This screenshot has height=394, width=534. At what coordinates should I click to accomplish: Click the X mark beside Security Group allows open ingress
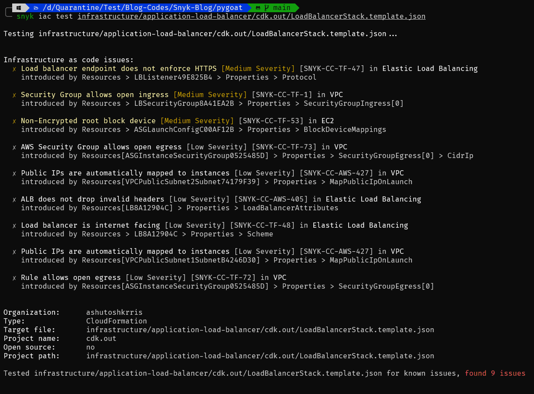point(14,95)
